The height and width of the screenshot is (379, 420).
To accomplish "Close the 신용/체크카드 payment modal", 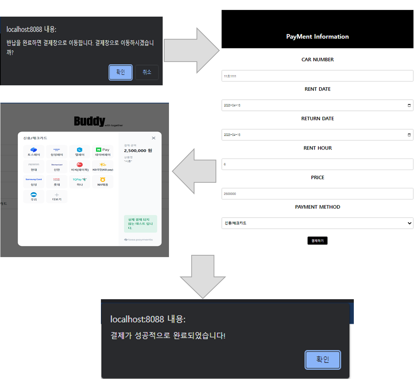I will point(153,138).
